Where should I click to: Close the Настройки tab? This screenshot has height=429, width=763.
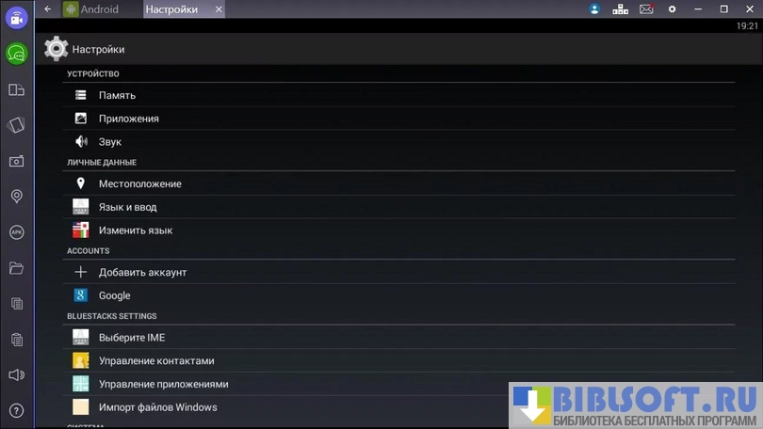tap(219, 9)
